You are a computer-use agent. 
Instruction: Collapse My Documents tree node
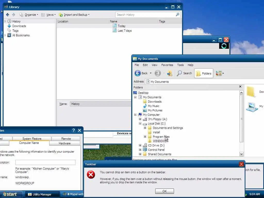point(135,97)
